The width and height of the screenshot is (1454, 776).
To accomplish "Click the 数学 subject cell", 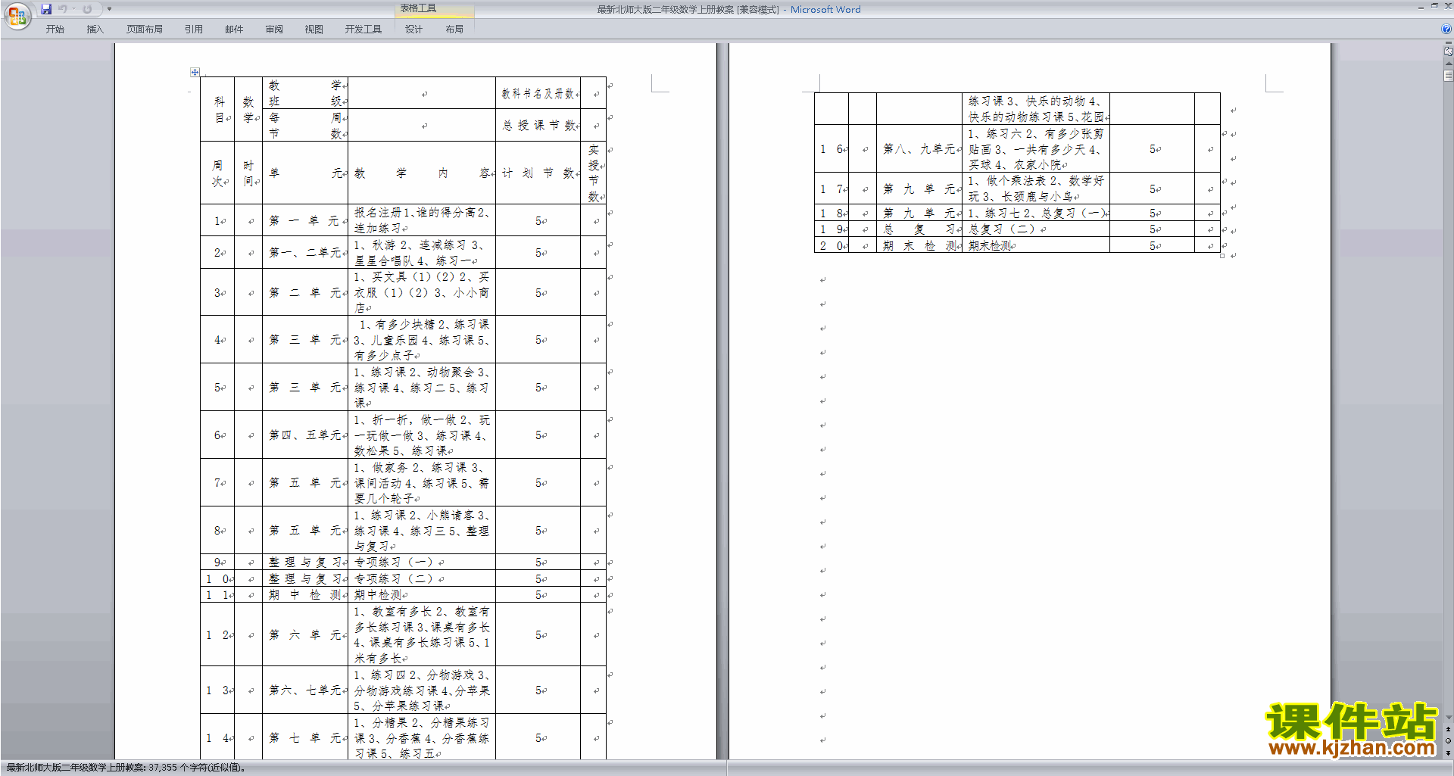I will pyautogui.click(x=248, y=109).
